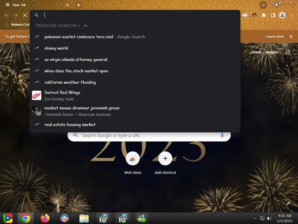Click Learn more in the info bar
The image size is (298, 224).
[275, 36]
